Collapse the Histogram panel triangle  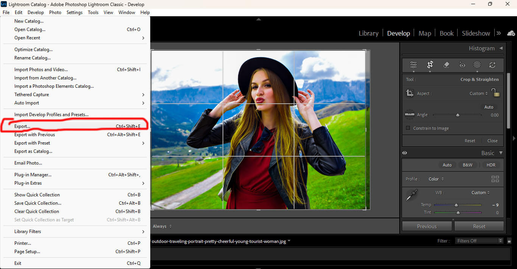point(501,48)
